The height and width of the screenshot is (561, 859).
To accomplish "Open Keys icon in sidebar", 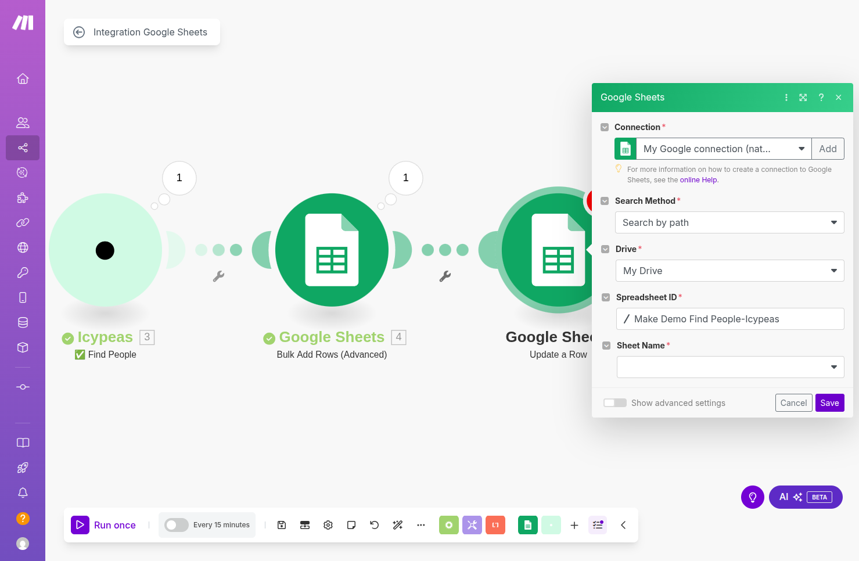I will pyautogui.click(x=23, y=272).
